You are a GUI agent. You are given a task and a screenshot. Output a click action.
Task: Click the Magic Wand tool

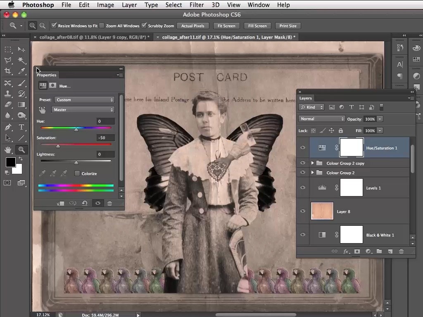(x=21, y=60)
